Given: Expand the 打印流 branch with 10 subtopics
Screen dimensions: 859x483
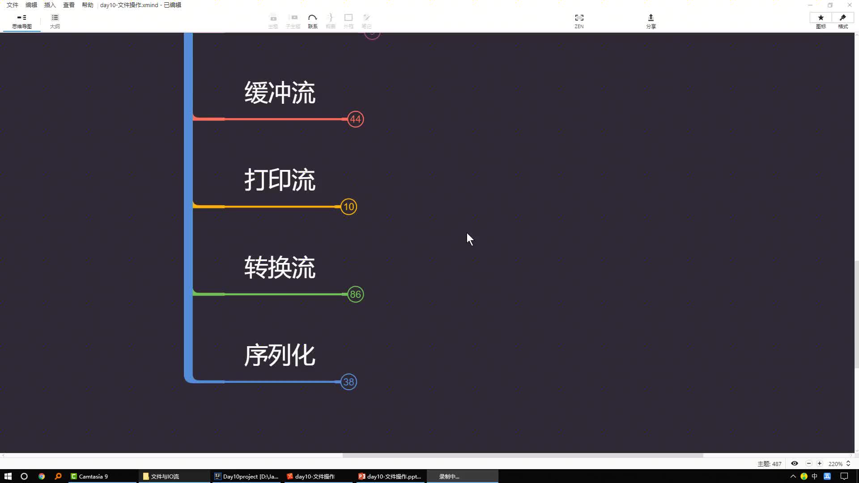Looking at the screenshot, I should 349,207.
